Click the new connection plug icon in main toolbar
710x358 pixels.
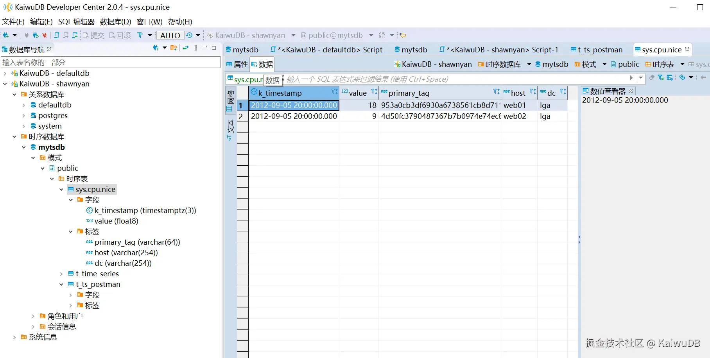click(x=6, y=35)
